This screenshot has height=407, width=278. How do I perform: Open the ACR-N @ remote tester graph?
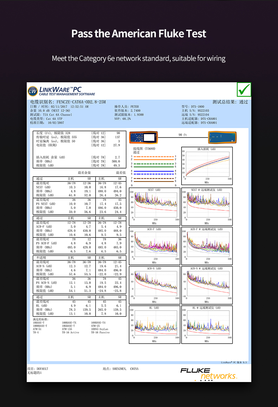tap(207, 285)
